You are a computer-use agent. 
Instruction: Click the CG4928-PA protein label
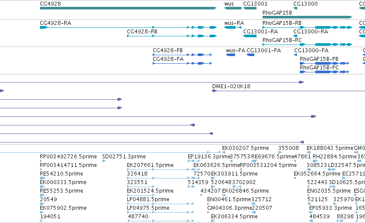pos(168,59)
